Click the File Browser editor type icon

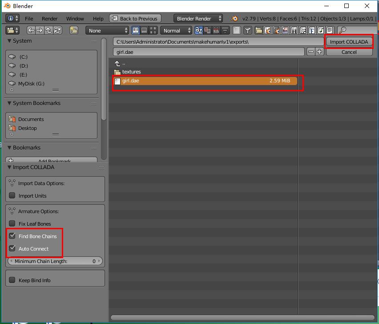point(12,30)
